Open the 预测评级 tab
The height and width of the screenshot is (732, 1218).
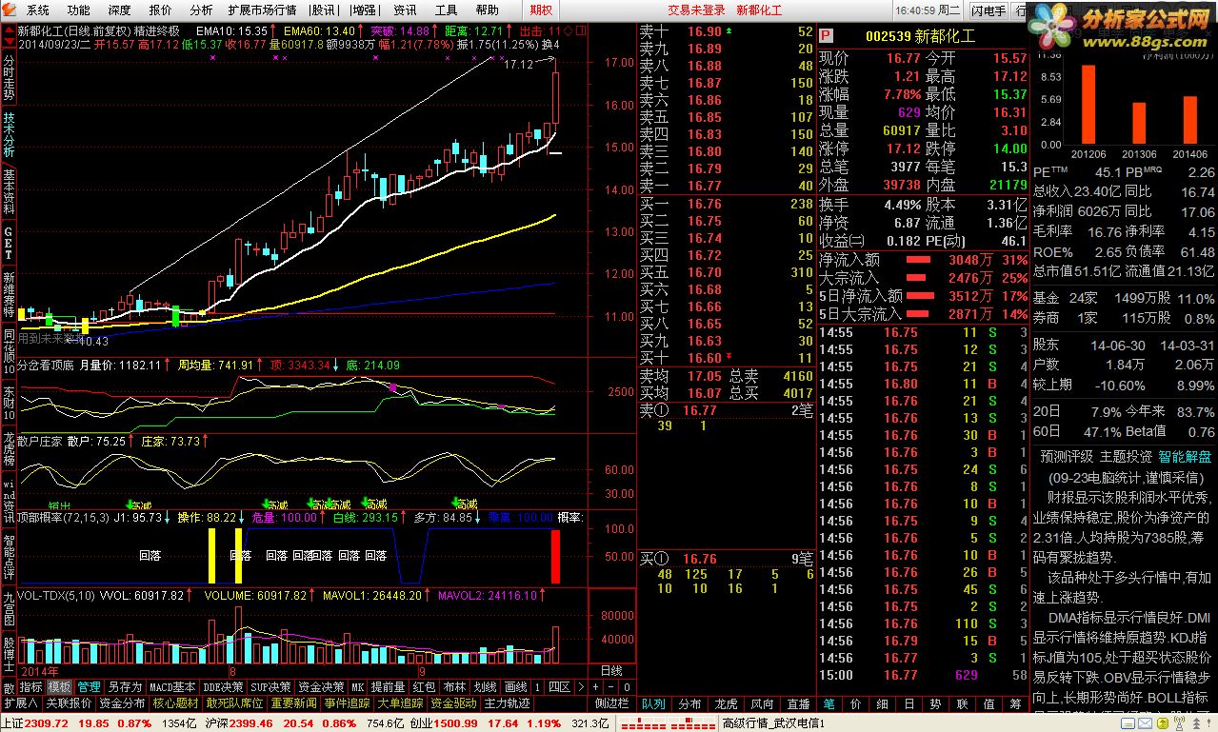click(x=1067, y=456)
